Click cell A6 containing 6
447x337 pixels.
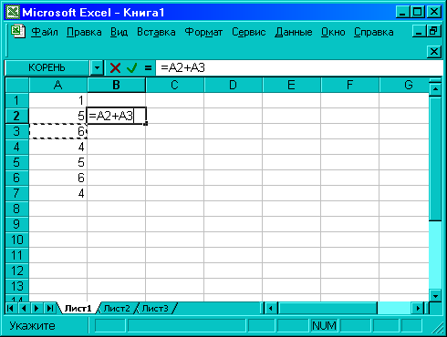[57, 178]
